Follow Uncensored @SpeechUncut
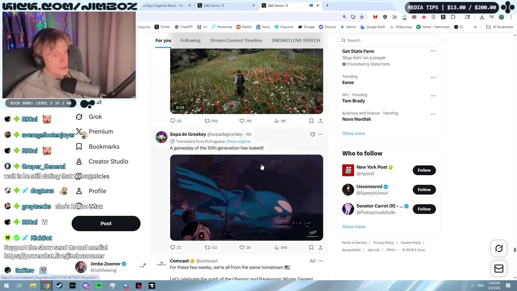 424,190
